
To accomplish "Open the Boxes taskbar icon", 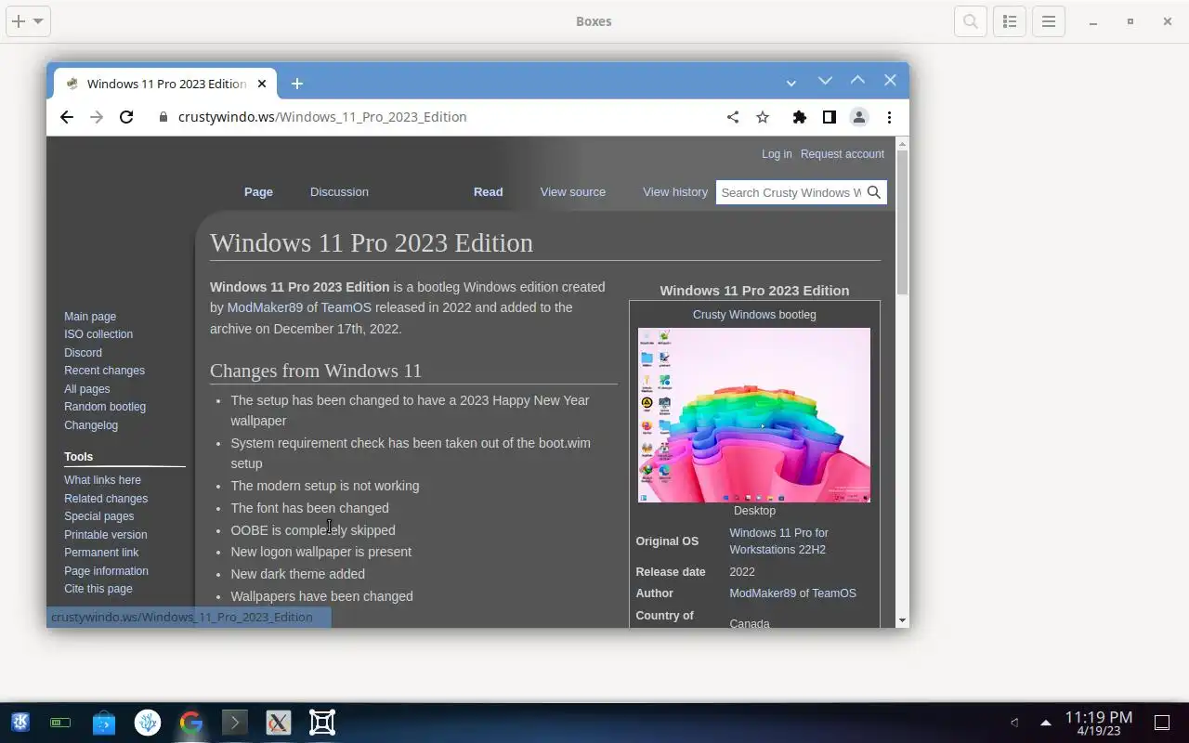I will (322, 723).
